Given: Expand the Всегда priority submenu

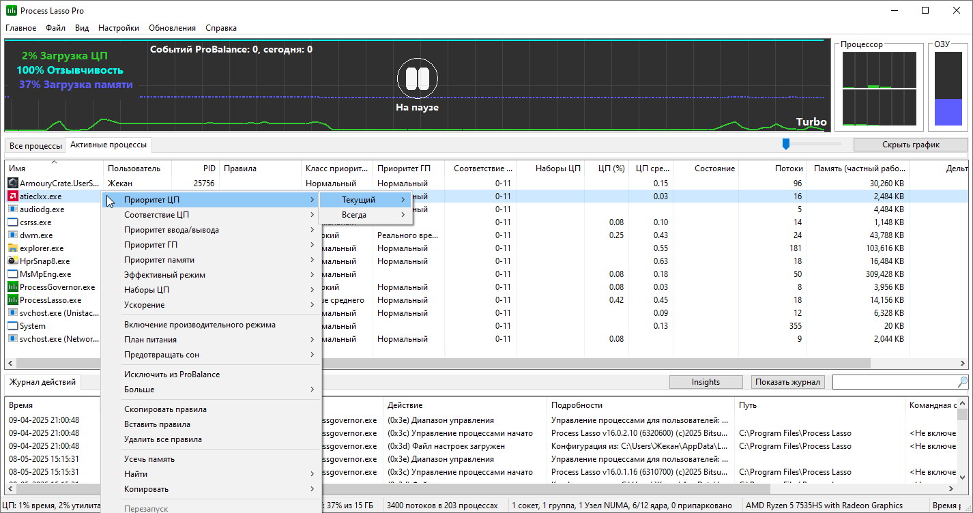Looking at the screenshot, I should pyautogui.click(x=365, y=215).
